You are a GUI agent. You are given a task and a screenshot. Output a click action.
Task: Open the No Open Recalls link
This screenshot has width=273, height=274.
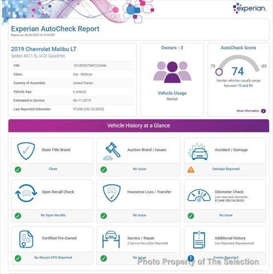point(53,215)
